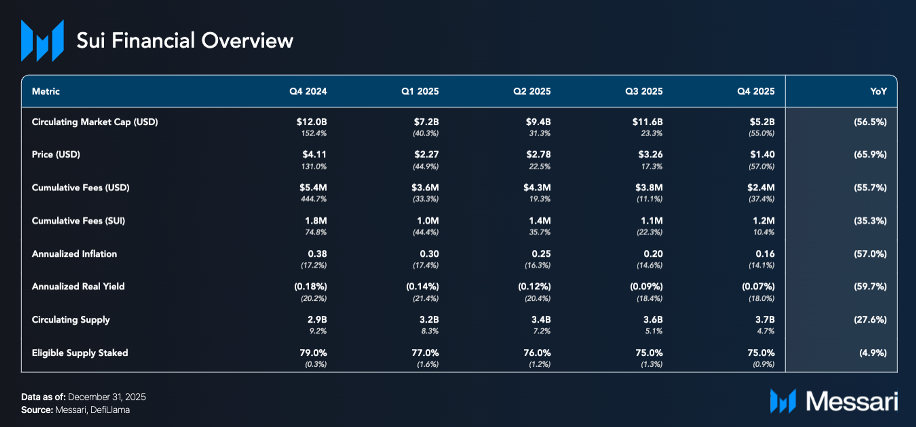Select the '$2.27' price value
916x427 pixels.
pos(426,154)
